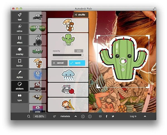The height and width of the screenshot is (135, 167).
Task: Choose the rain cloud sticker
Action: (x=68, y=75)
